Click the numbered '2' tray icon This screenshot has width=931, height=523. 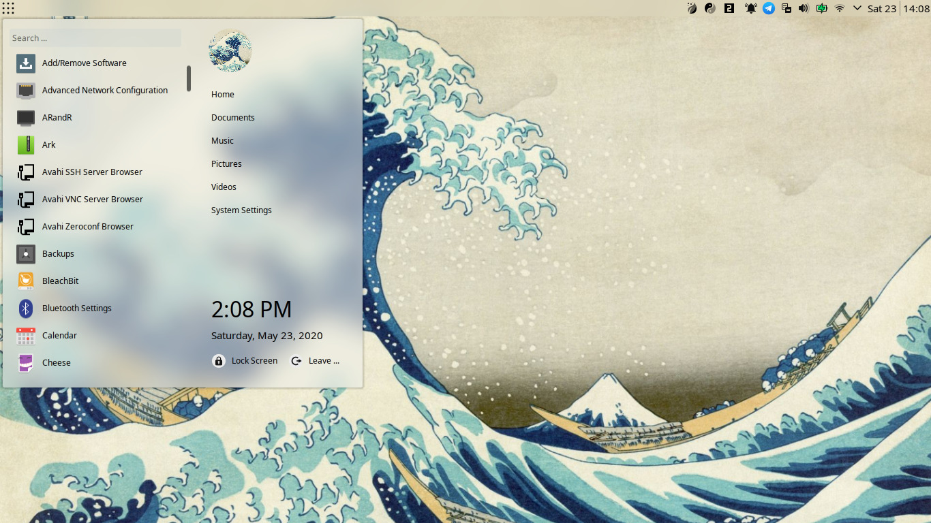(729, 8)
